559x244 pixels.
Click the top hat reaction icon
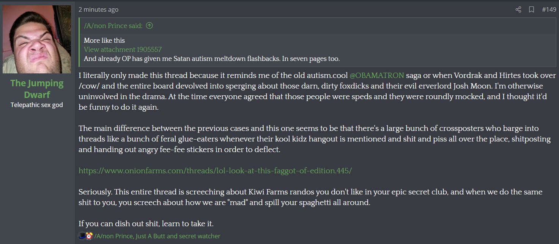tap(82, 236)
